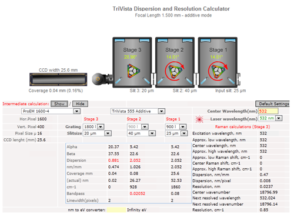
Task: Click the Resolution nm value 0.0237
Action: (x=266, y=186)
